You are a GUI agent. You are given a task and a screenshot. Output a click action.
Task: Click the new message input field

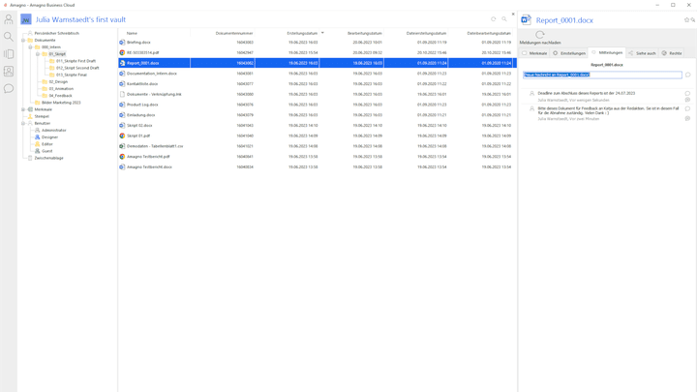pos(602,75)
